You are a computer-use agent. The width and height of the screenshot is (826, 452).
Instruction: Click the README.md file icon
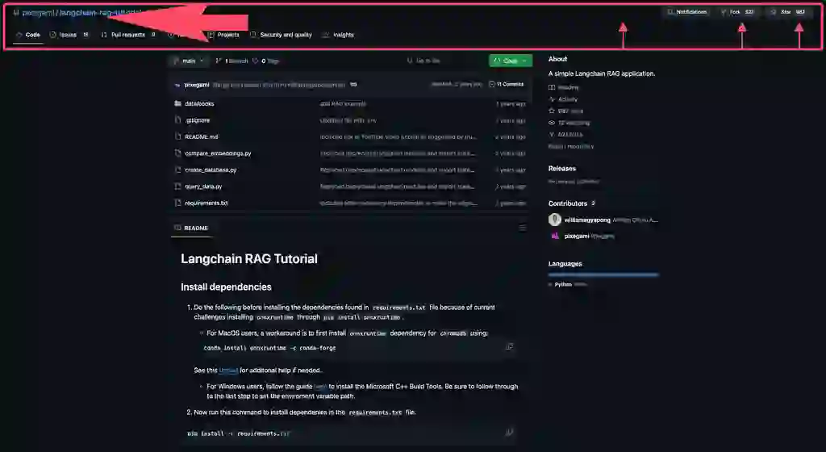click(x=177, y=136)
